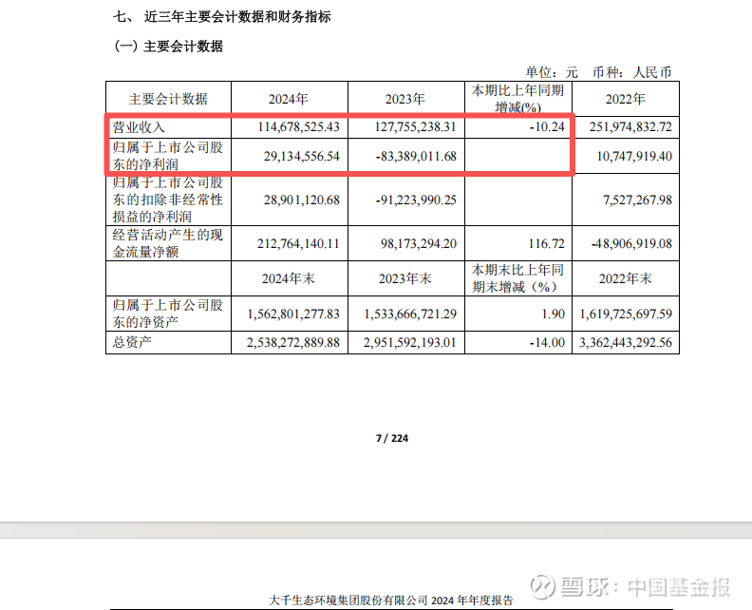
Task: Click the 2024年 column header
Action: [289, 100]
